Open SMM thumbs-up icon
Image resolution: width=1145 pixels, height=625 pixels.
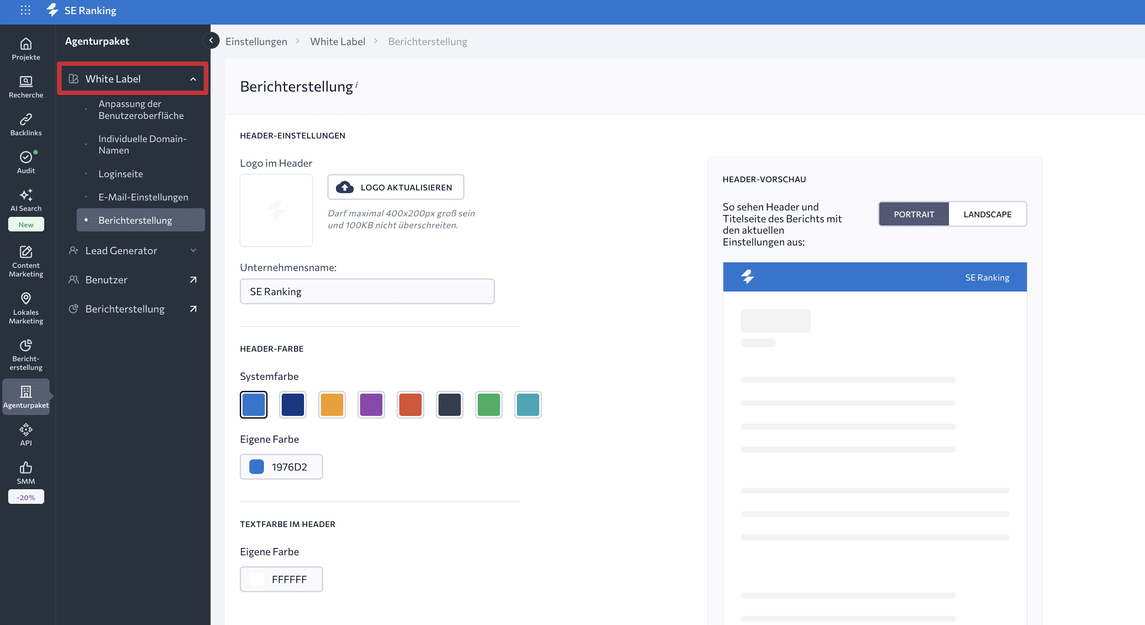click(x=26, y=467)
